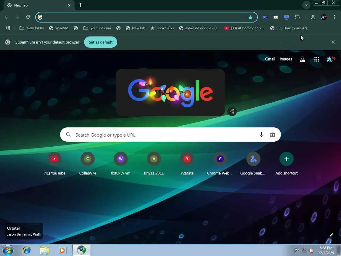Viewport: 341px width, 256px height.
Task: Open the New tab bookmark
Action: [x=135, y=28]
